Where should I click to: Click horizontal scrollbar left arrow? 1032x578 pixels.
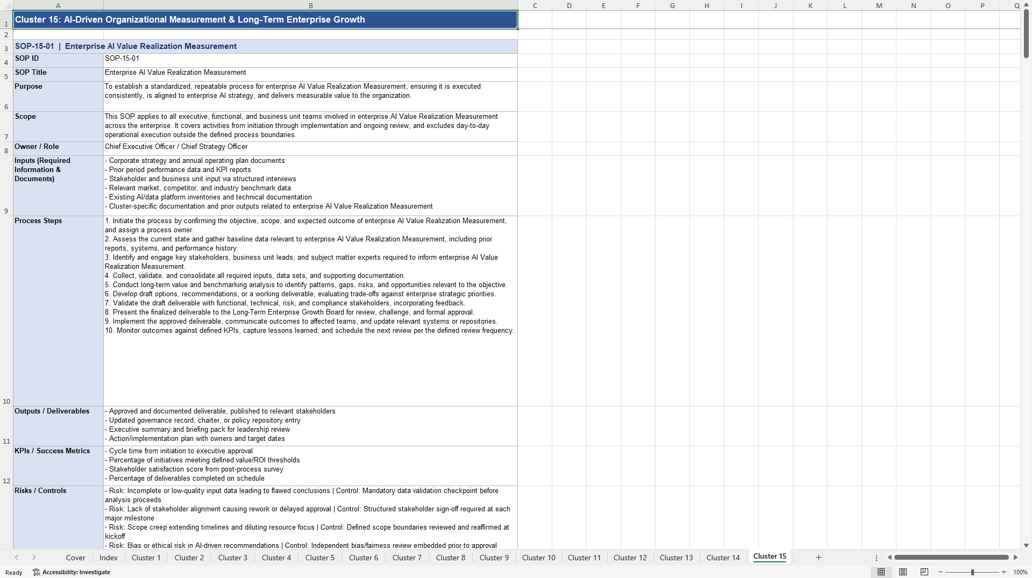(889, 558)
